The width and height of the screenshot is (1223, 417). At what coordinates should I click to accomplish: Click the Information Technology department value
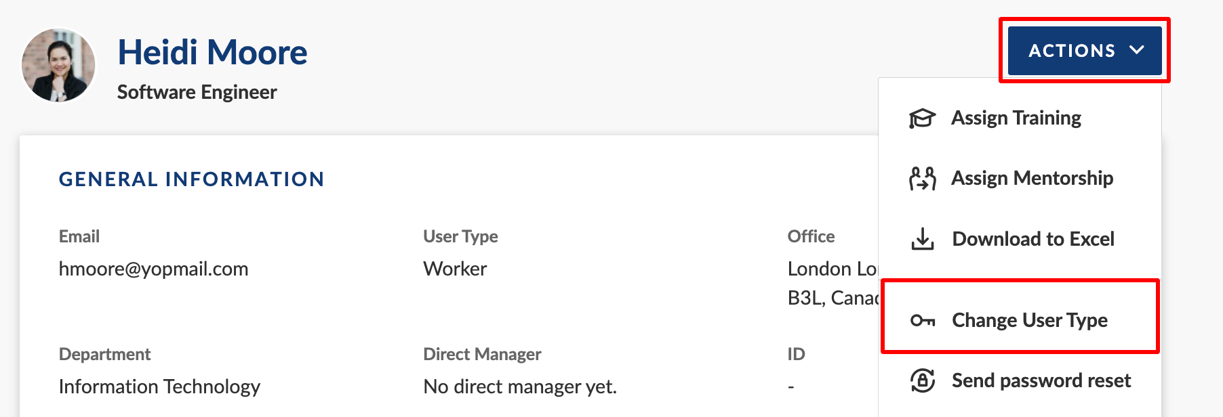[x=159, y=387]
